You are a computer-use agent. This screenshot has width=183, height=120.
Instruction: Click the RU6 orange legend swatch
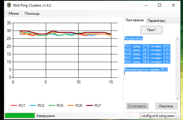[71, 106]
